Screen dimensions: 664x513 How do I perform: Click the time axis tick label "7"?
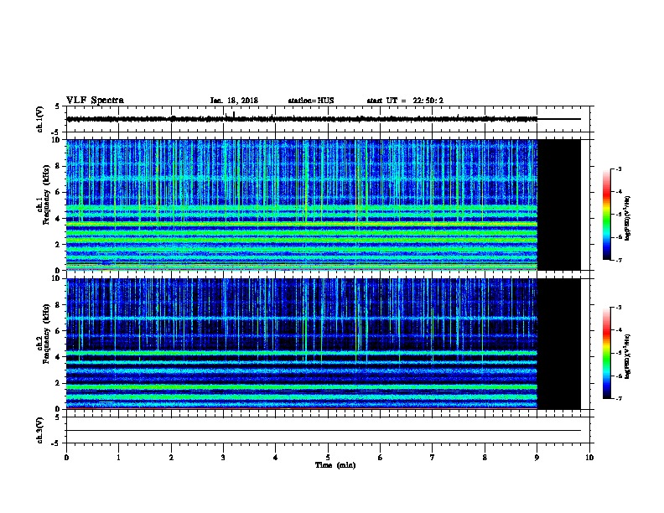click(433, 458)
